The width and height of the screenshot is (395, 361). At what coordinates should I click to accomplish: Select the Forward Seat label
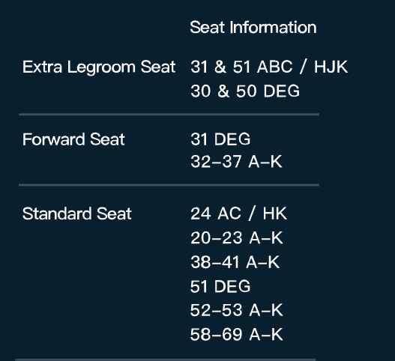(73, 139)
